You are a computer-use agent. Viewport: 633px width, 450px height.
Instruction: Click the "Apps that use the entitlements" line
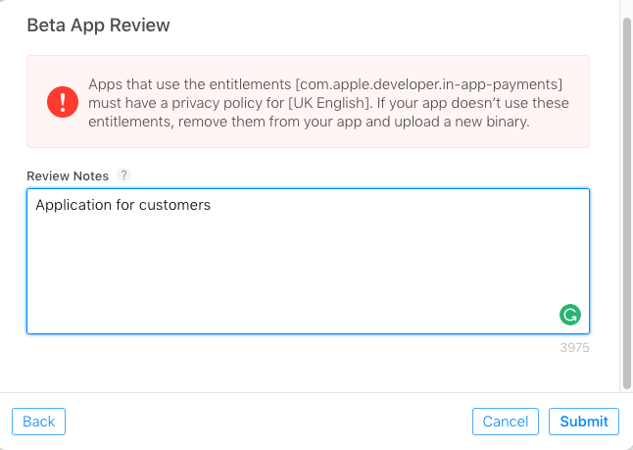(188, 84)
